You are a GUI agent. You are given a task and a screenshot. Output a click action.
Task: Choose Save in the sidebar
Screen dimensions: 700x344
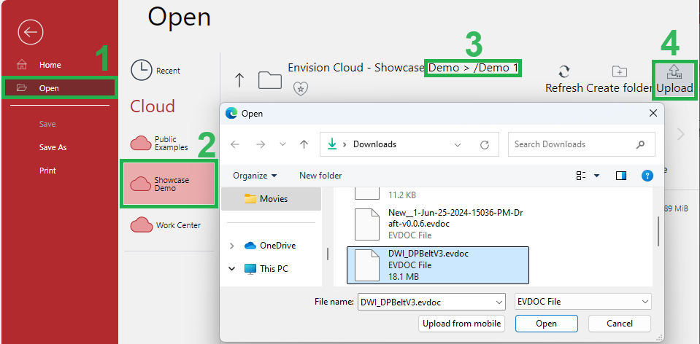click(x=47, y=124)
